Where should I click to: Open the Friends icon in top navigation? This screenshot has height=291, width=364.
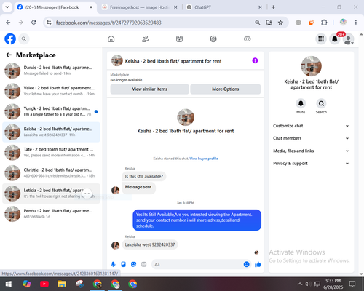[x=145, y=39]
